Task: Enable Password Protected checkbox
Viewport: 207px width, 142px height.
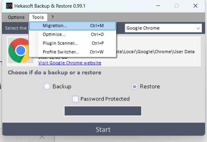Action: [75, 99]
